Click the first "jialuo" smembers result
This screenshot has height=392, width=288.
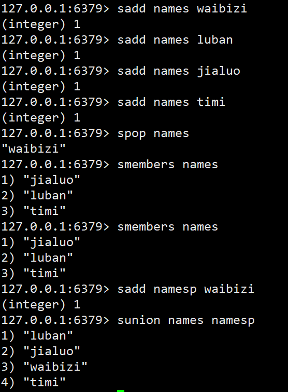[52, 180]
